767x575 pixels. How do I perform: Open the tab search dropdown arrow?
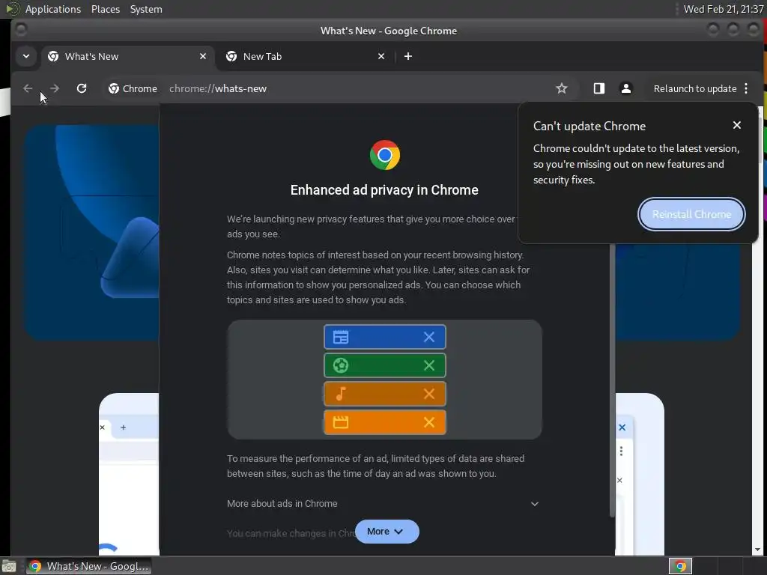pyautogui.click(x=26, y=56)
